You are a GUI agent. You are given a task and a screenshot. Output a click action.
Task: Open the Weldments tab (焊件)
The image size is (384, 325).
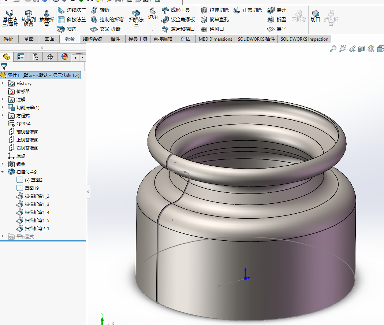pyautogui.click(x=115, y=39)
